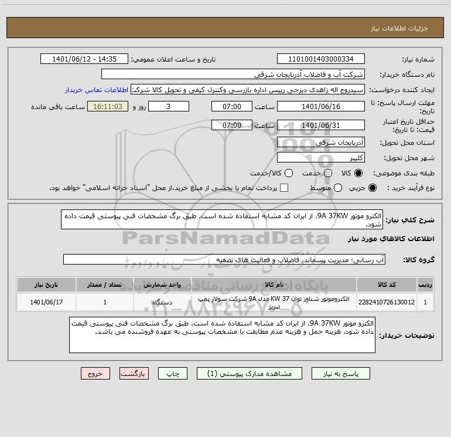Check the اسناد خزانه اسلامی payment checkbox

[284, 188]
